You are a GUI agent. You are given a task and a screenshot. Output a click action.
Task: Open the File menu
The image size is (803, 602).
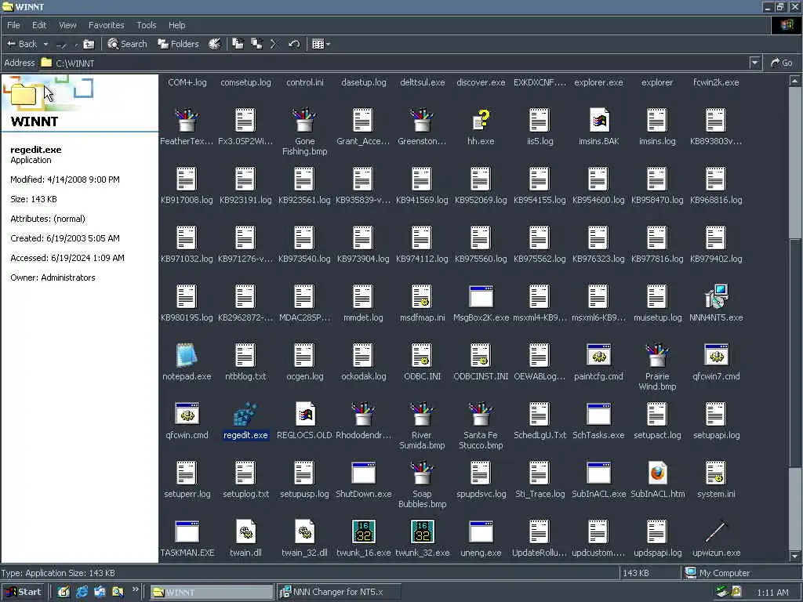(13, 25)
